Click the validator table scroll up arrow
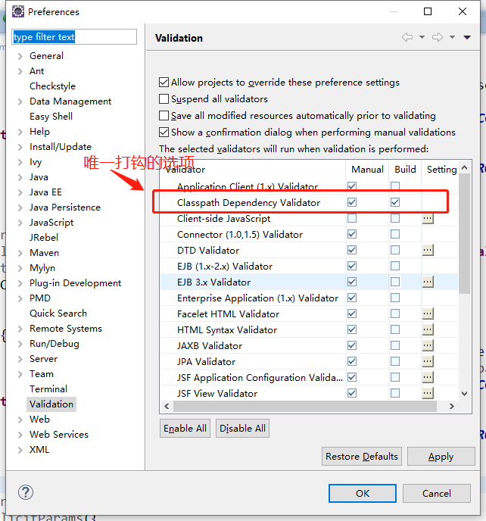This screenshot has height=521, width=486. [464, 168]
